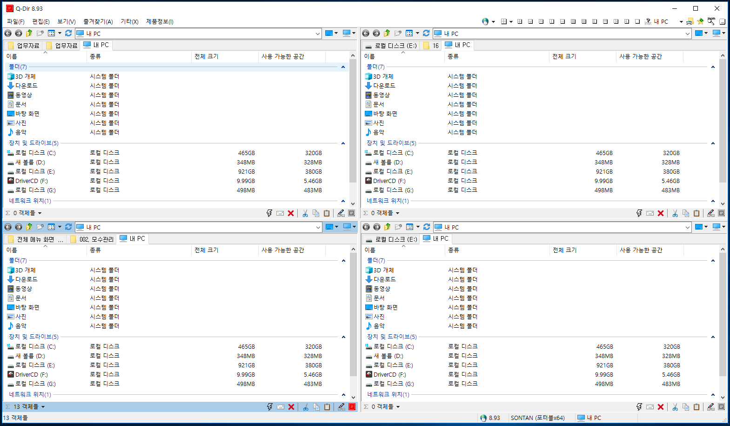Switch to 로컬 디스크 (E:) tab in top-right pane

(x=391, y=46)
